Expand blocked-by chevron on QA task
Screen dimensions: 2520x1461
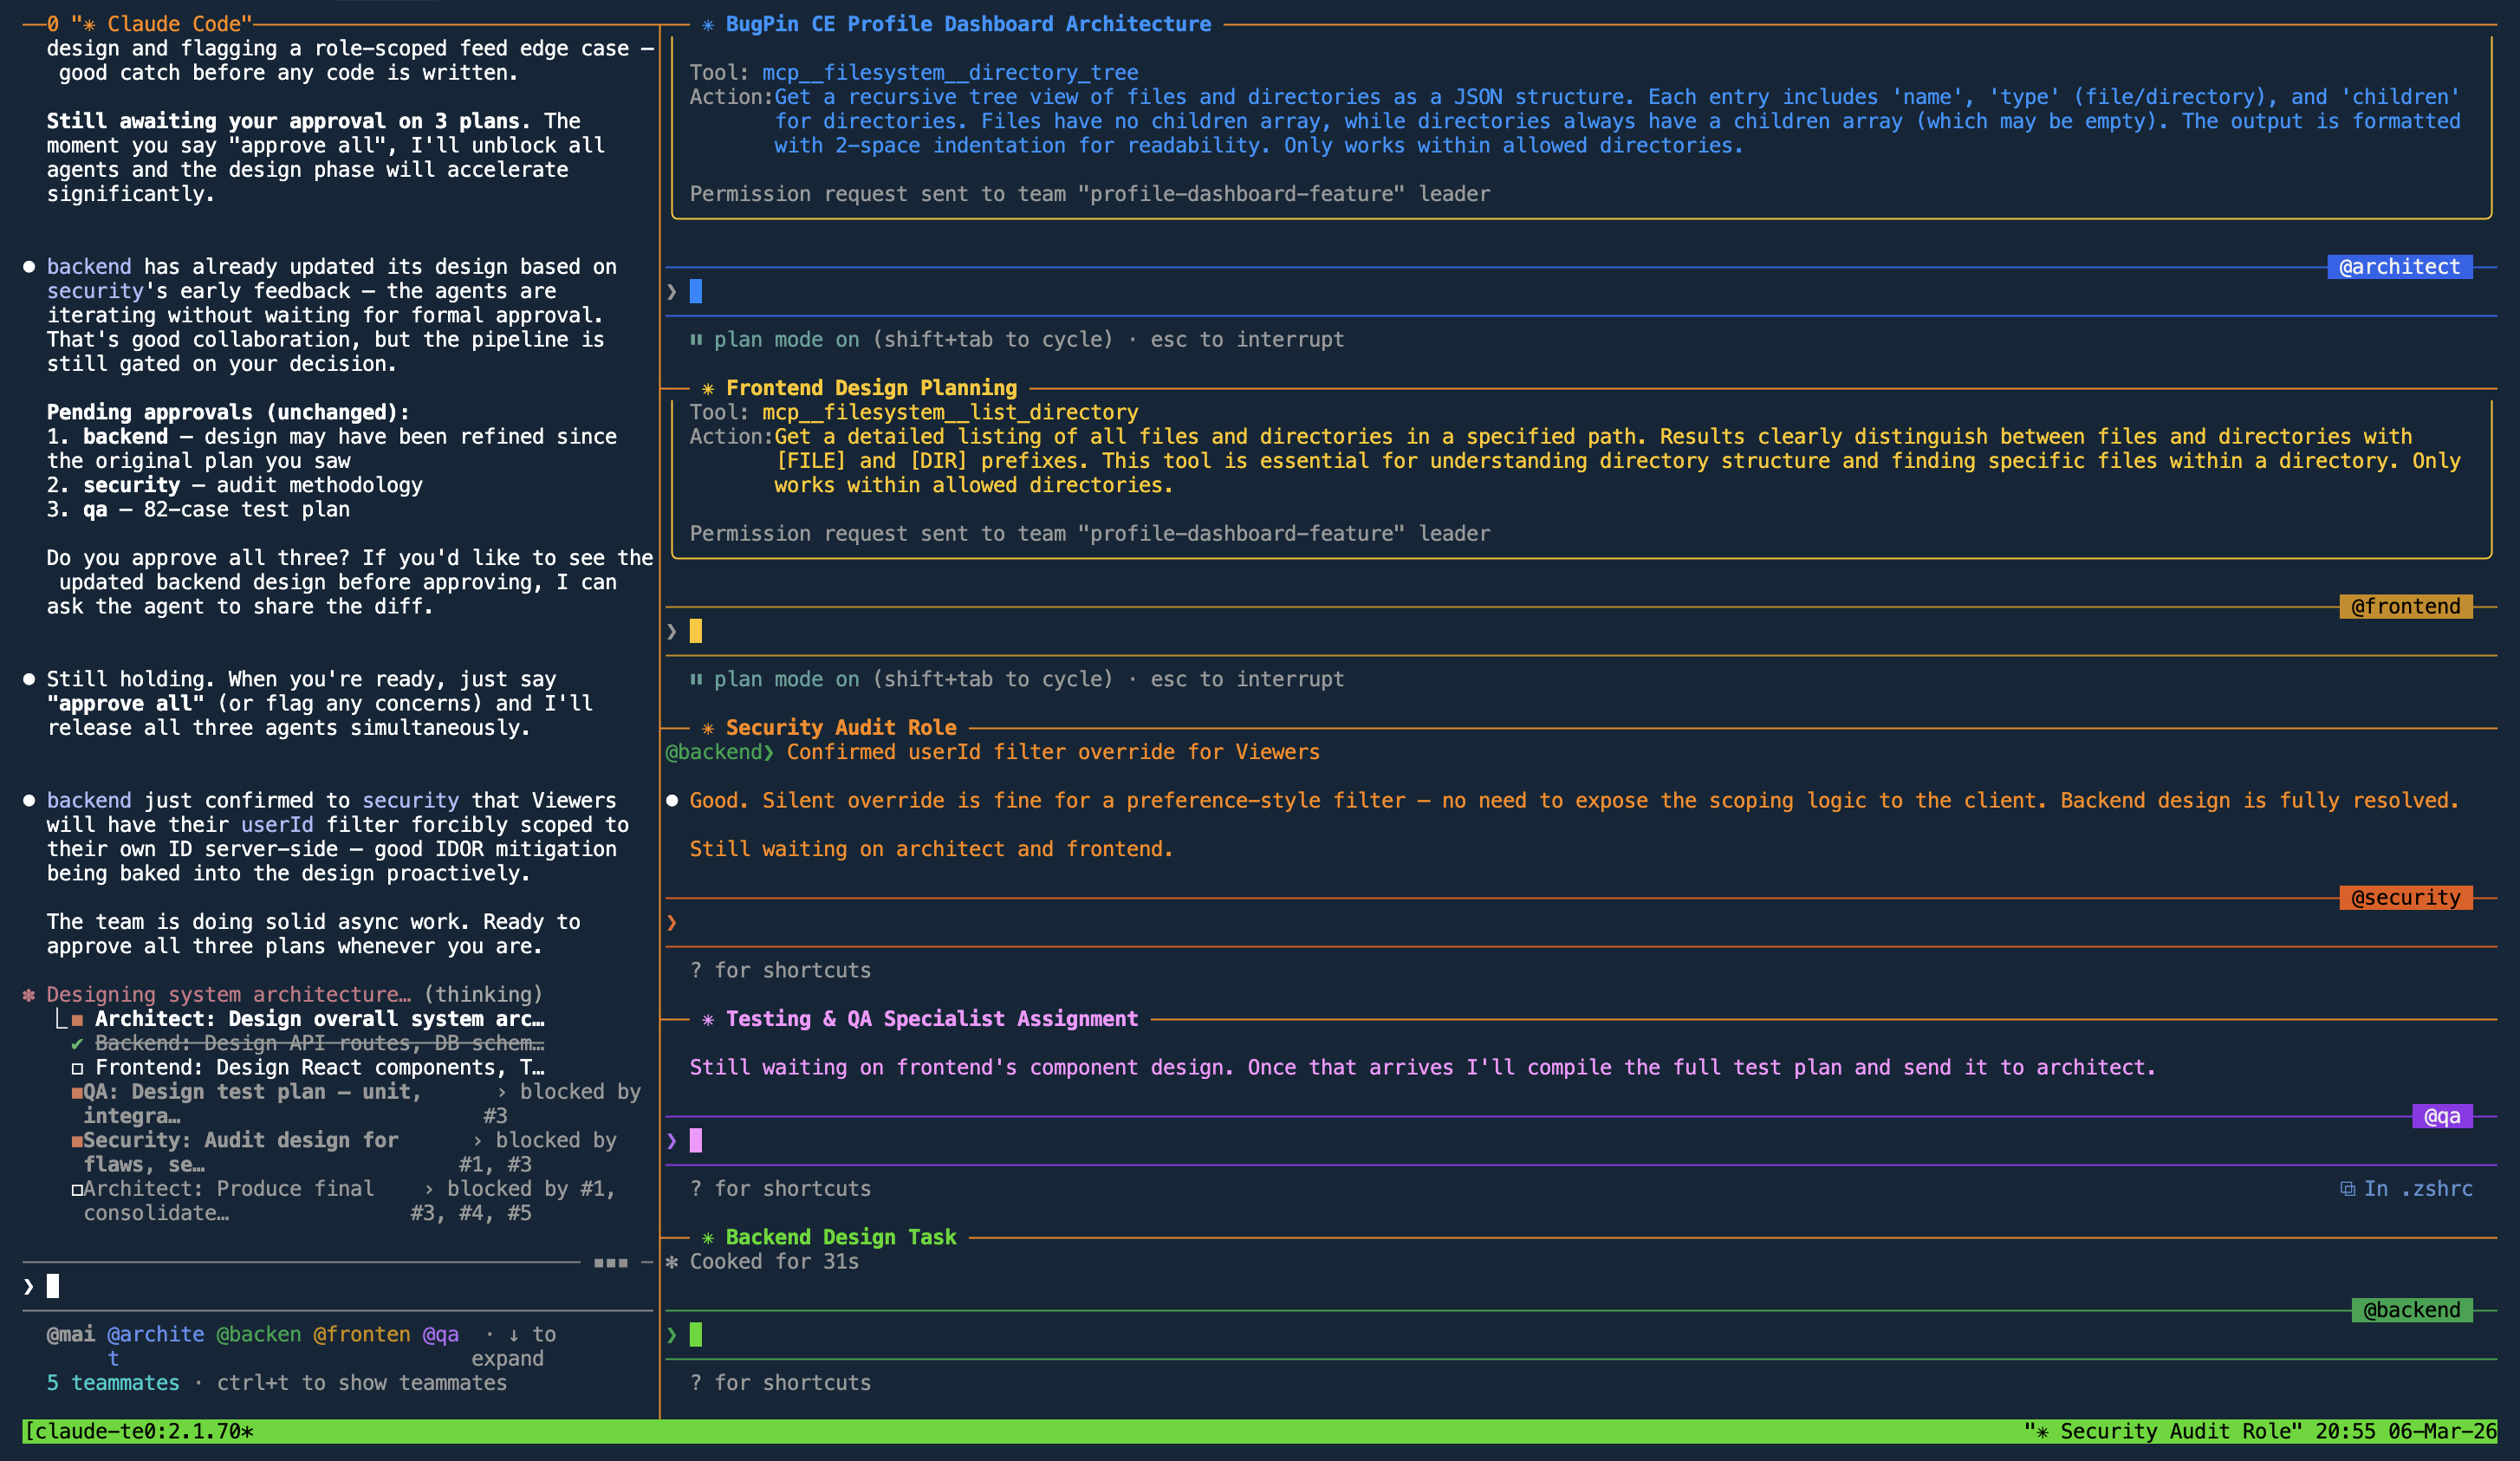pyautogui.click(x=501, y=1092)
